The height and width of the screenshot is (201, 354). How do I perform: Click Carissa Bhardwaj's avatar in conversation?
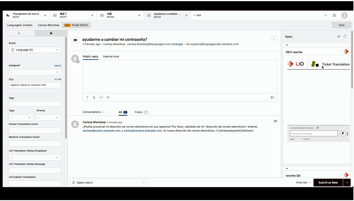click(x=75, y=124)
